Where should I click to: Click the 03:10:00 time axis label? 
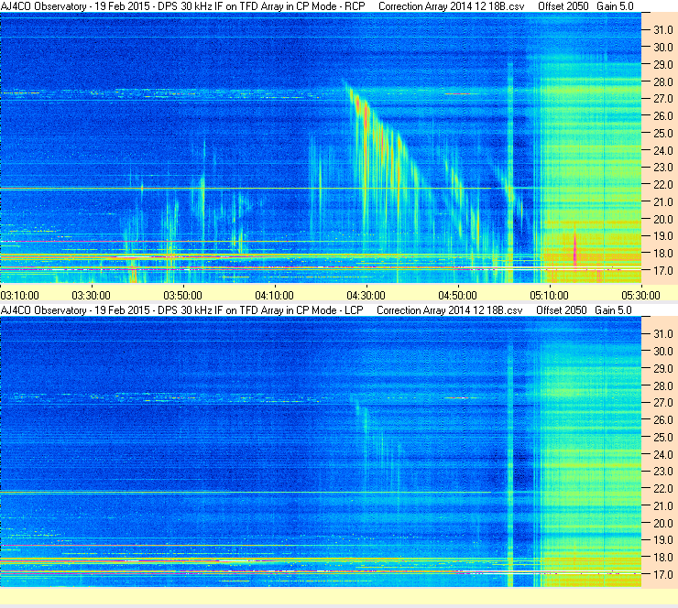[x=19, y=296]
